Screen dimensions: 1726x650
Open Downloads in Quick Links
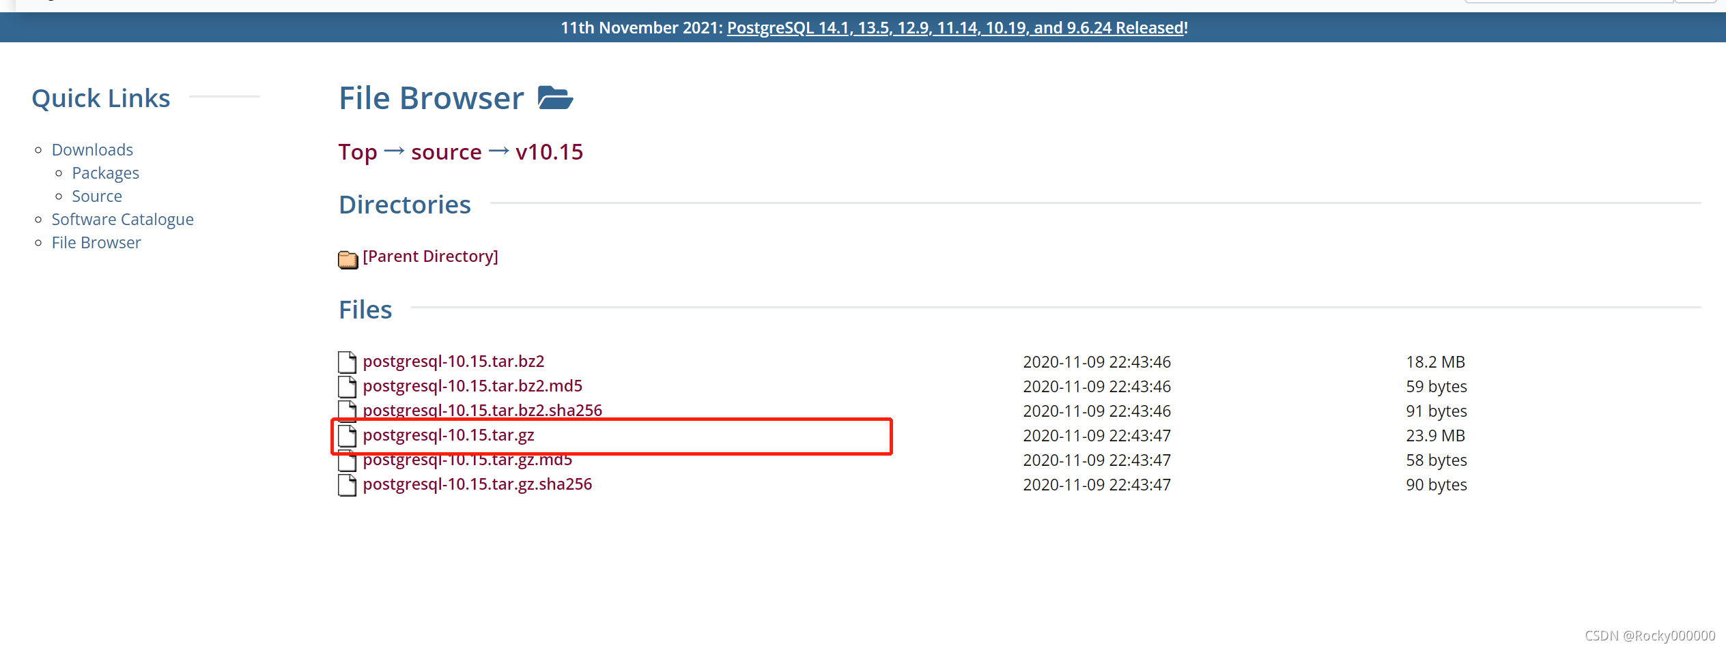[92, 149]
